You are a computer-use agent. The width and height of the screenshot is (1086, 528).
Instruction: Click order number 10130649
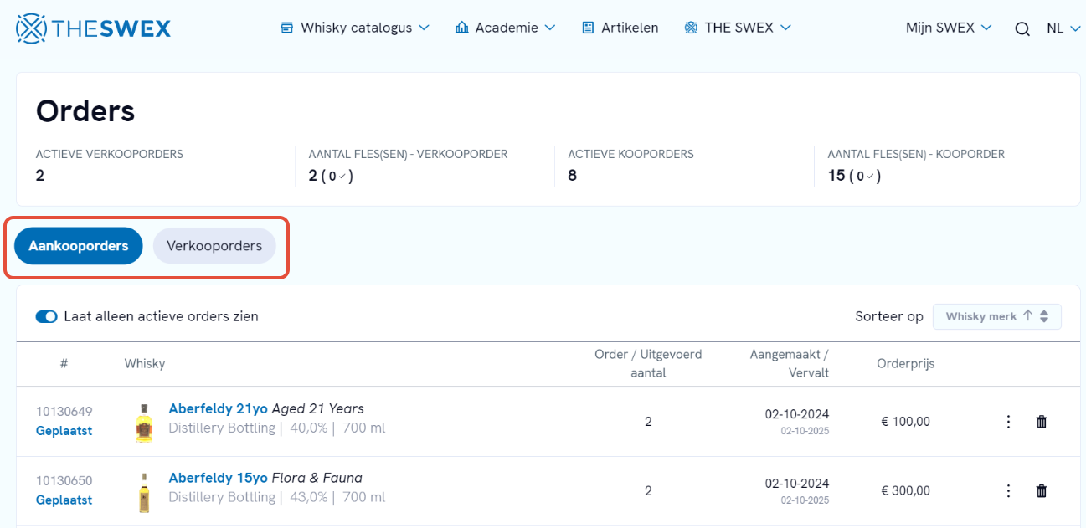(64, 412)
